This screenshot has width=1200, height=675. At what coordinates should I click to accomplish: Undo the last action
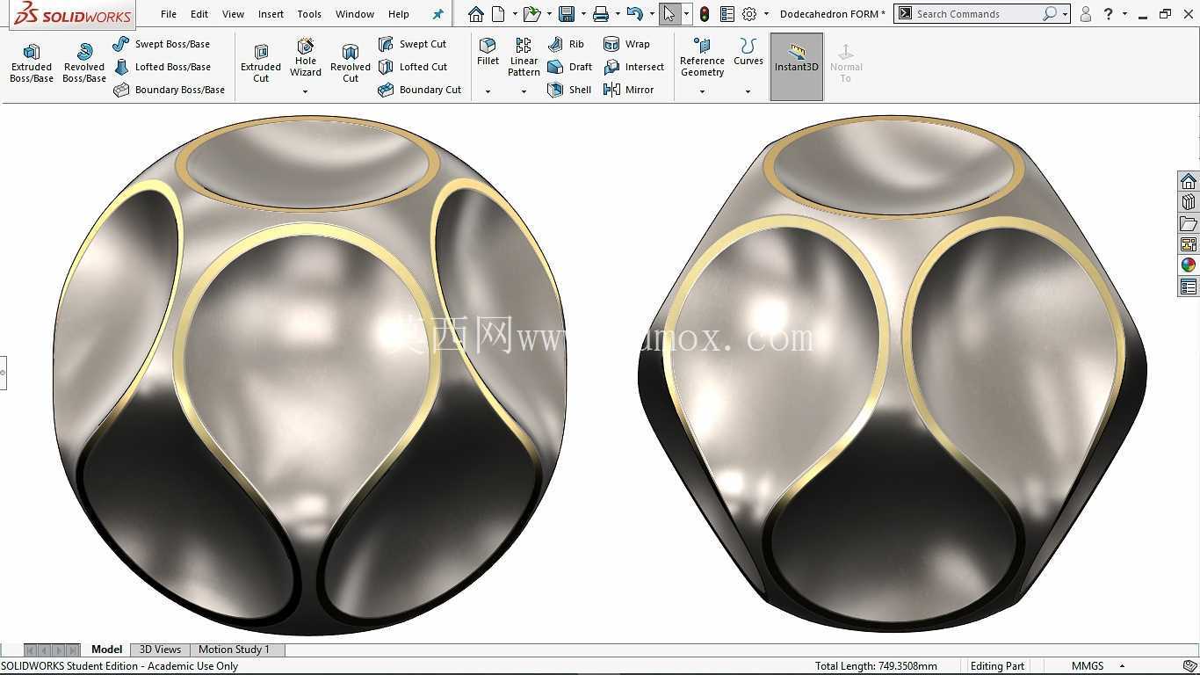[x=634, y=14]
